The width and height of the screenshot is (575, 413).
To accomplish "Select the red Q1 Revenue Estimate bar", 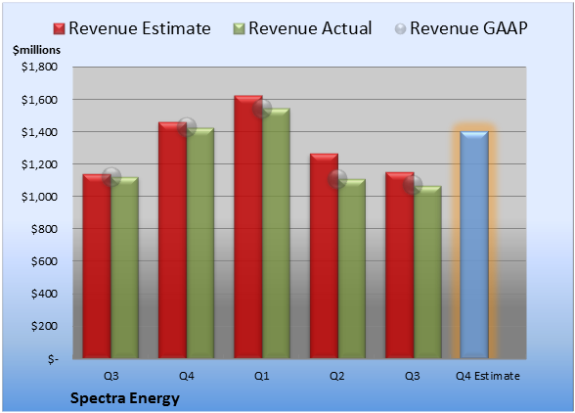I will [x=248, y=226].
